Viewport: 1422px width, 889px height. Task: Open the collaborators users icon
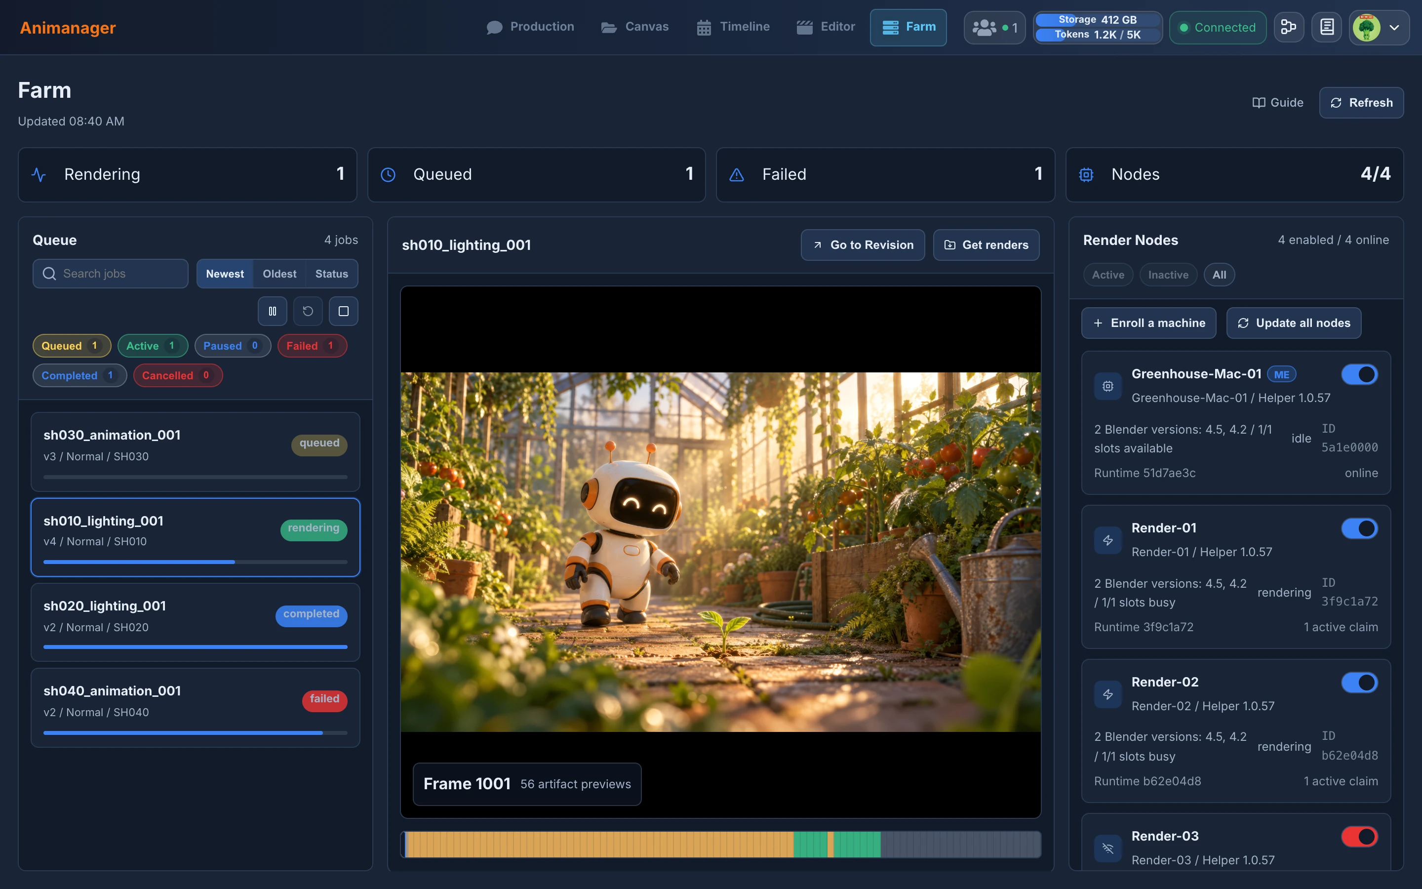pyautogui.click(x=994, y=28)
